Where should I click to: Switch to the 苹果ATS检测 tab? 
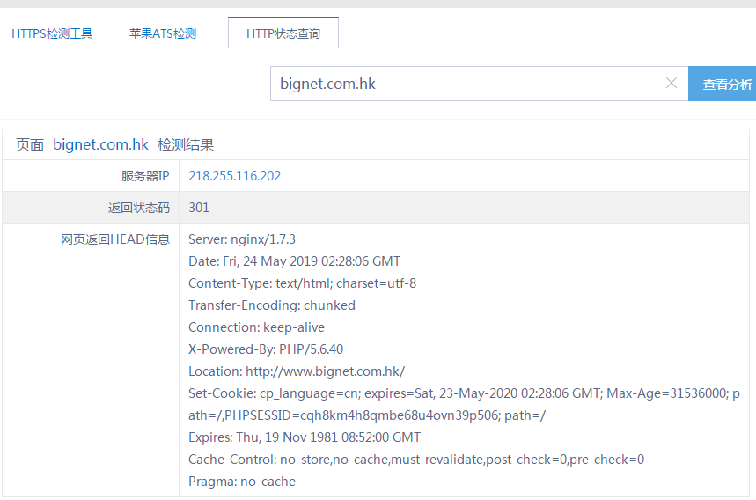click(x=163, y=33)
